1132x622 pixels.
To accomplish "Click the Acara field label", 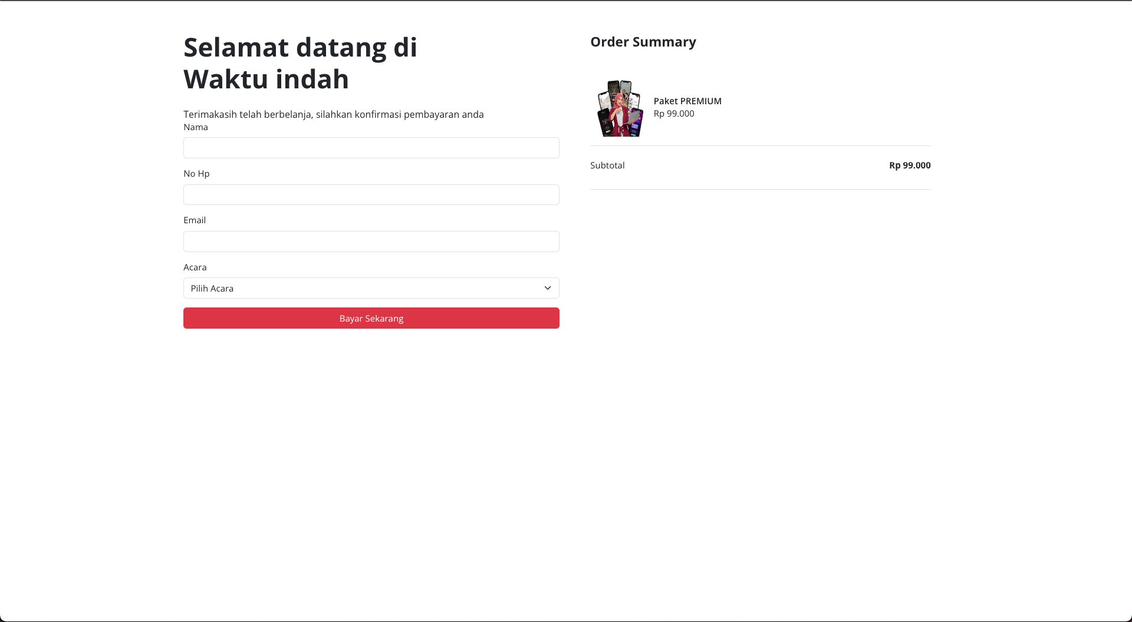I will click(x=195, y=267).
